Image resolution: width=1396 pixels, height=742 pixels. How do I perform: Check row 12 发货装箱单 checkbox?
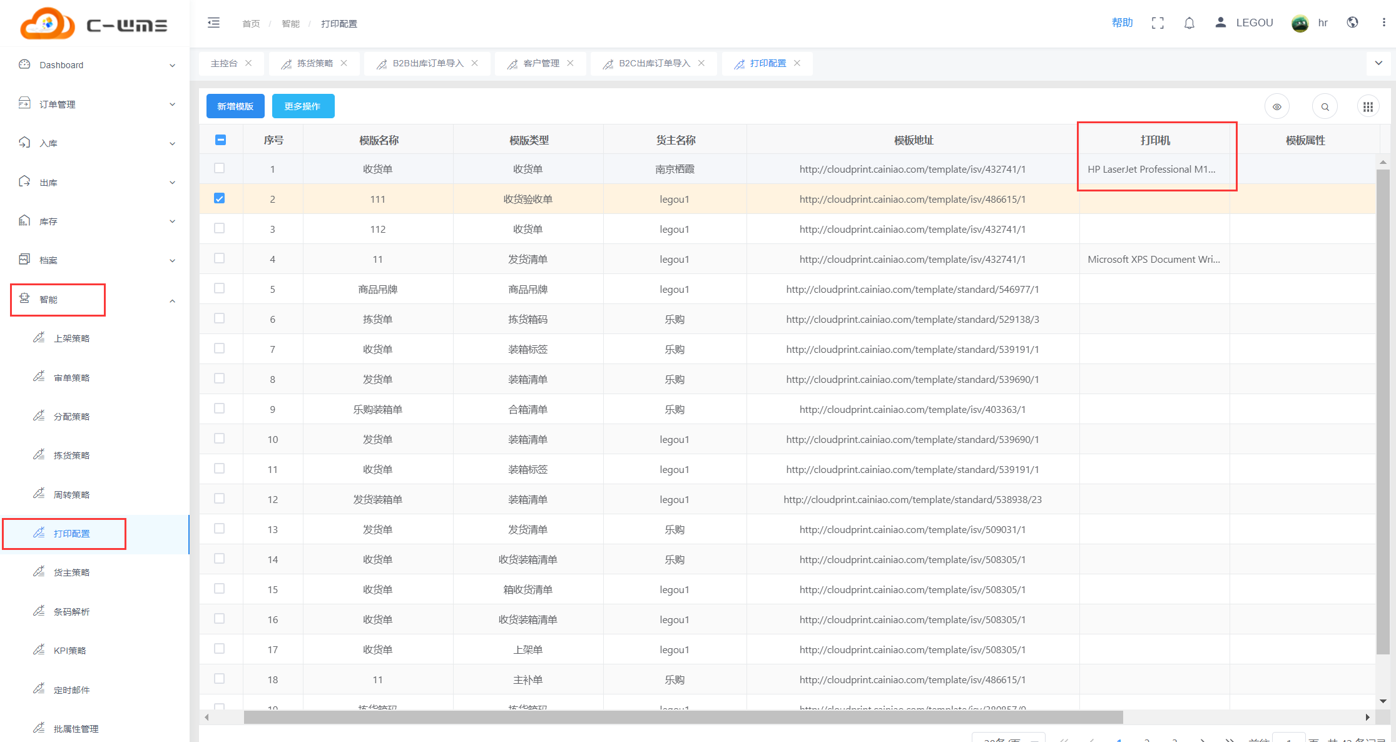coord(219,499)
